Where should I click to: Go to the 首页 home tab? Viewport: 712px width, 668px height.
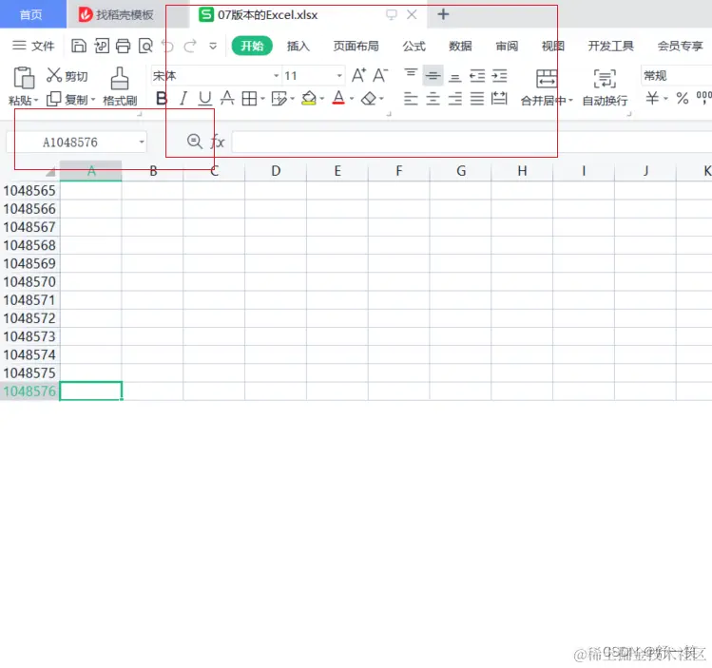(x=31, y=14)
